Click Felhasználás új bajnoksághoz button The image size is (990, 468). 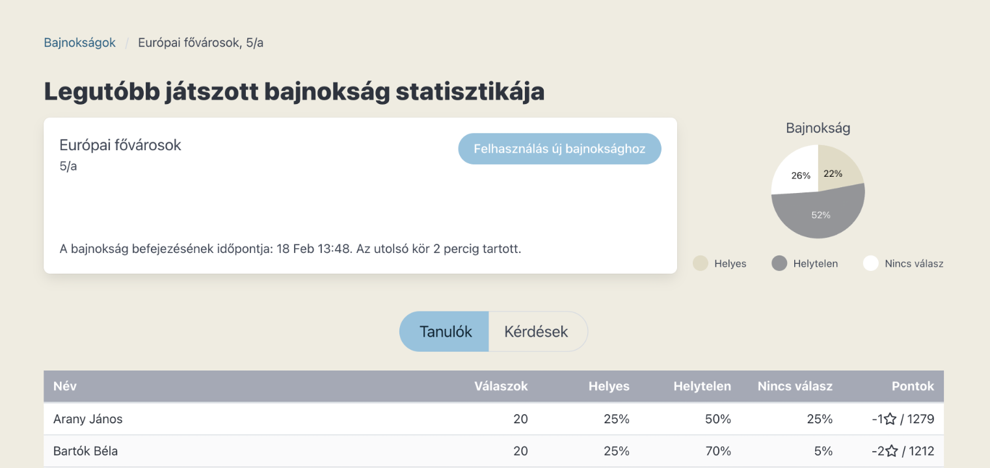[559, 149]
